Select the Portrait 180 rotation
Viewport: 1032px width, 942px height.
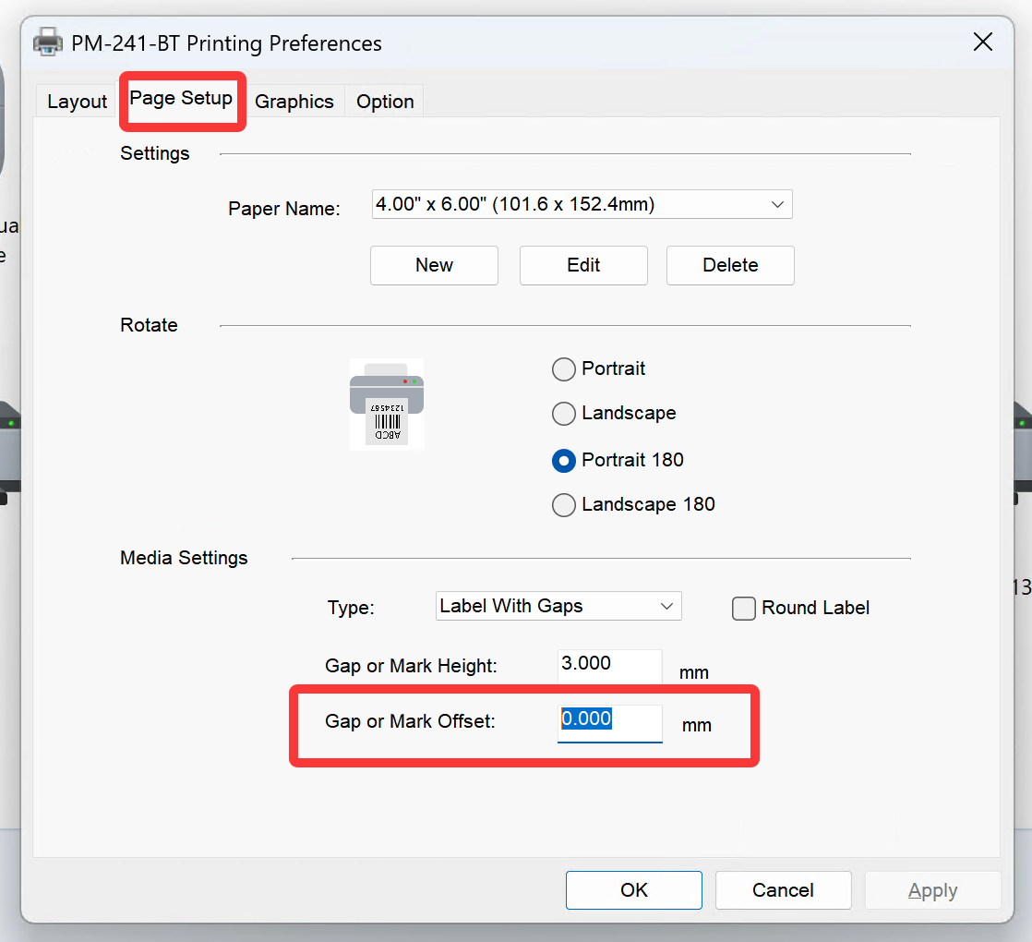coord(564,460)
